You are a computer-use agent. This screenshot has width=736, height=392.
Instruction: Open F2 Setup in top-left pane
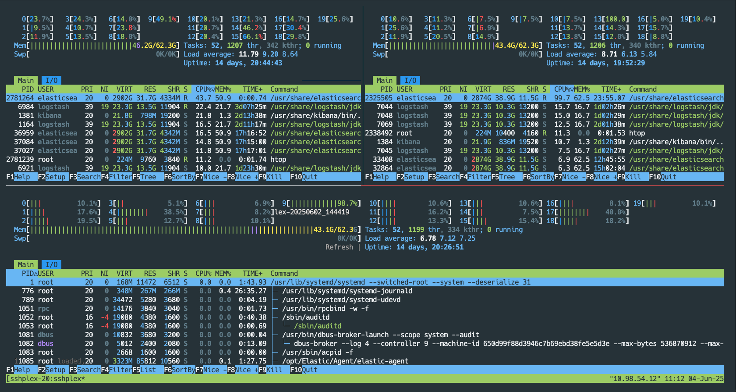(53, 177)
